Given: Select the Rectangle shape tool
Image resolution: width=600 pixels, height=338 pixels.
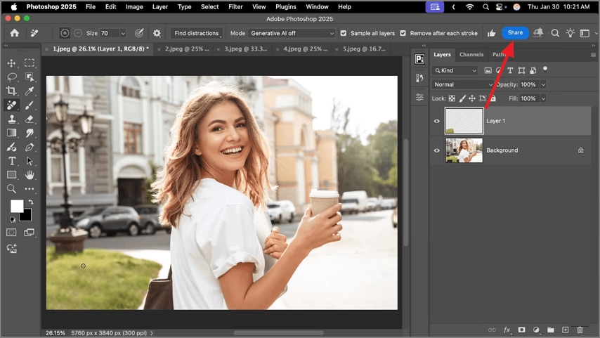Looking at the screenshot, I should [x=11, y=175].
